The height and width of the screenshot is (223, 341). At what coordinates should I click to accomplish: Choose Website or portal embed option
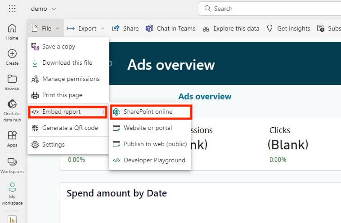[148, 128]
